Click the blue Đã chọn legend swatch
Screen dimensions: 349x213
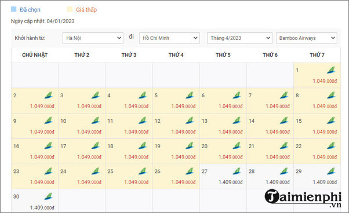tap(14, 9)
